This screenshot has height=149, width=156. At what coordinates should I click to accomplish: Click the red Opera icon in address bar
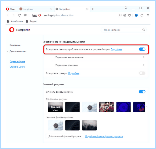(40, 15)
